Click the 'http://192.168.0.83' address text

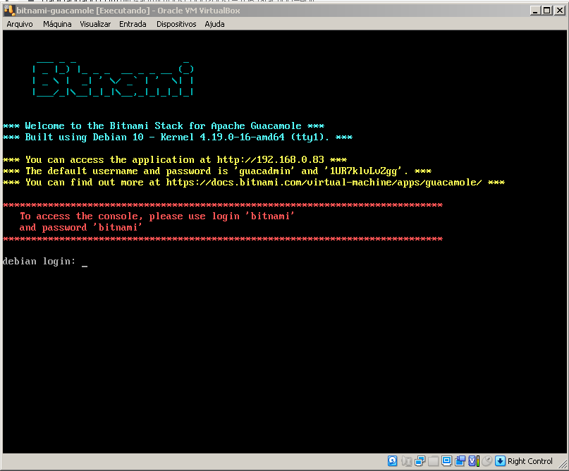click(270, 159)
